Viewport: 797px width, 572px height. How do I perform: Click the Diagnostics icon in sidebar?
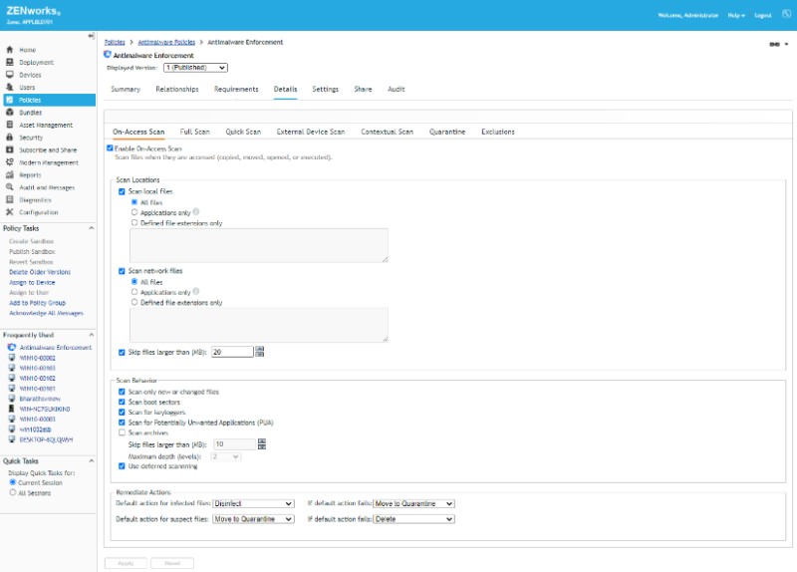[x=9, y=200]
